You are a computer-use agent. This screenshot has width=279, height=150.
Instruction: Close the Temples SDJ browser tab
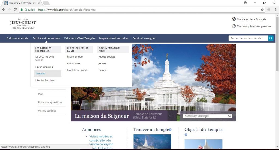[x=39, y=3]
